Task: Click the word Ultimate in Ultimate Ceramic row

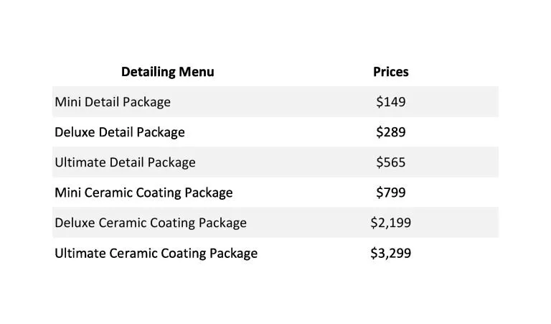Action: pos(80,253)
